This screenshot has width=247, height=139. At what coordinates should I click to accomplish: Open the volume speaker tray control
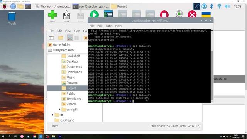tap(227, 7)
